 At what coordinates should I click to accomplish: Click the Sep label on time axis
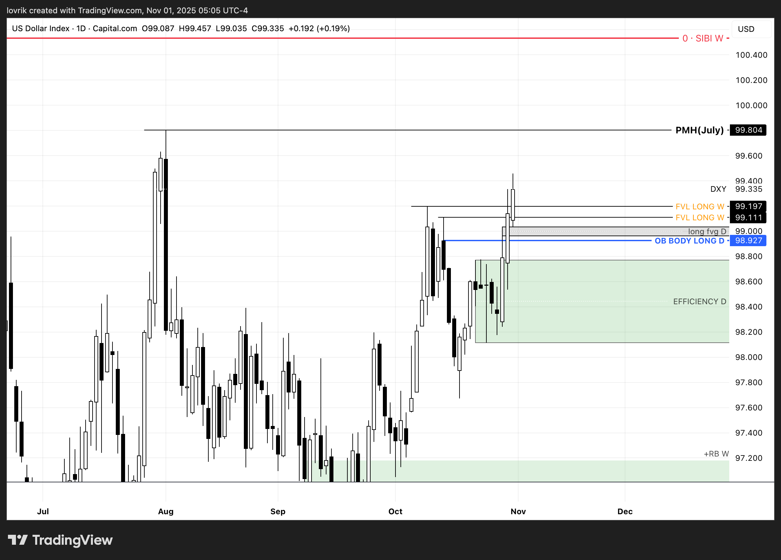pyautogui.click(x=278, y=512)
